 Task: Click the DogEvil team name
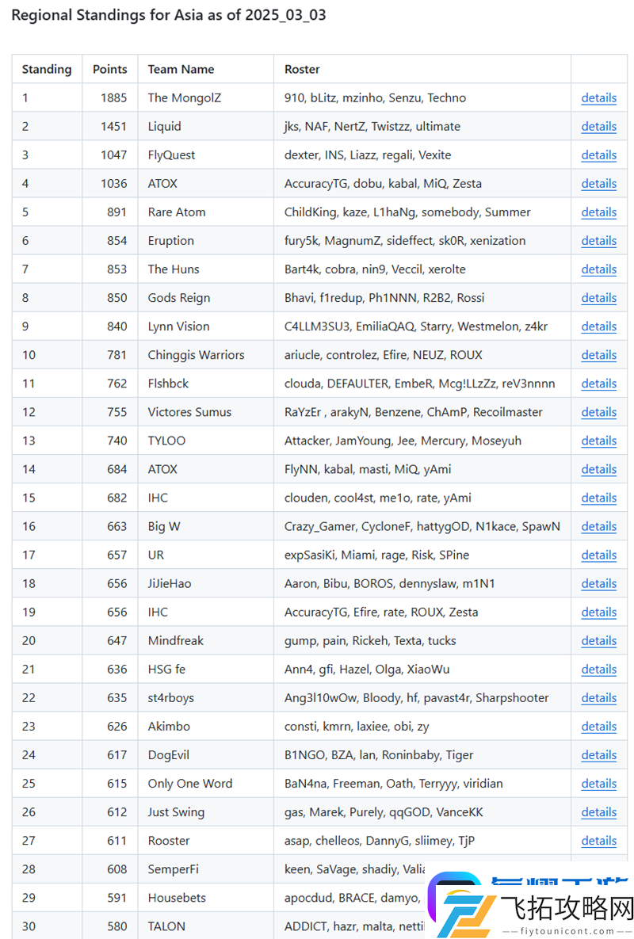point(168,755)
